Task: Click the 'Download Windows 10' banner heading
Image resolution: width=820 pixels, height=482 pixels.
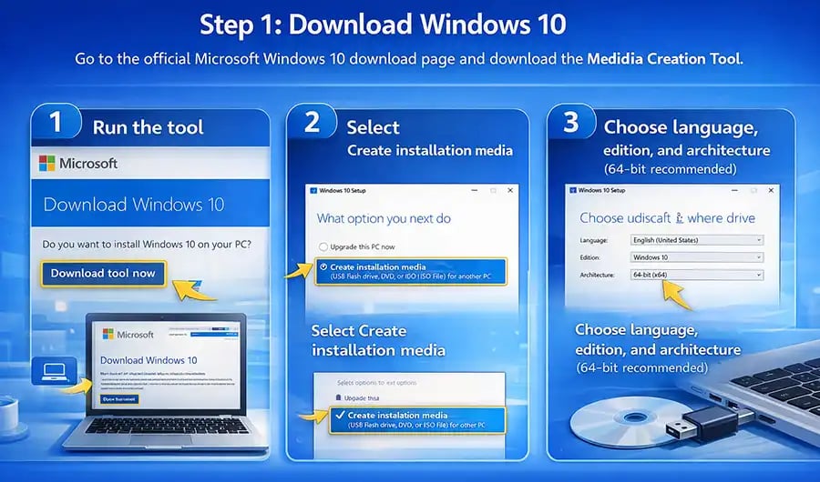Action: [x=134, y=205]
